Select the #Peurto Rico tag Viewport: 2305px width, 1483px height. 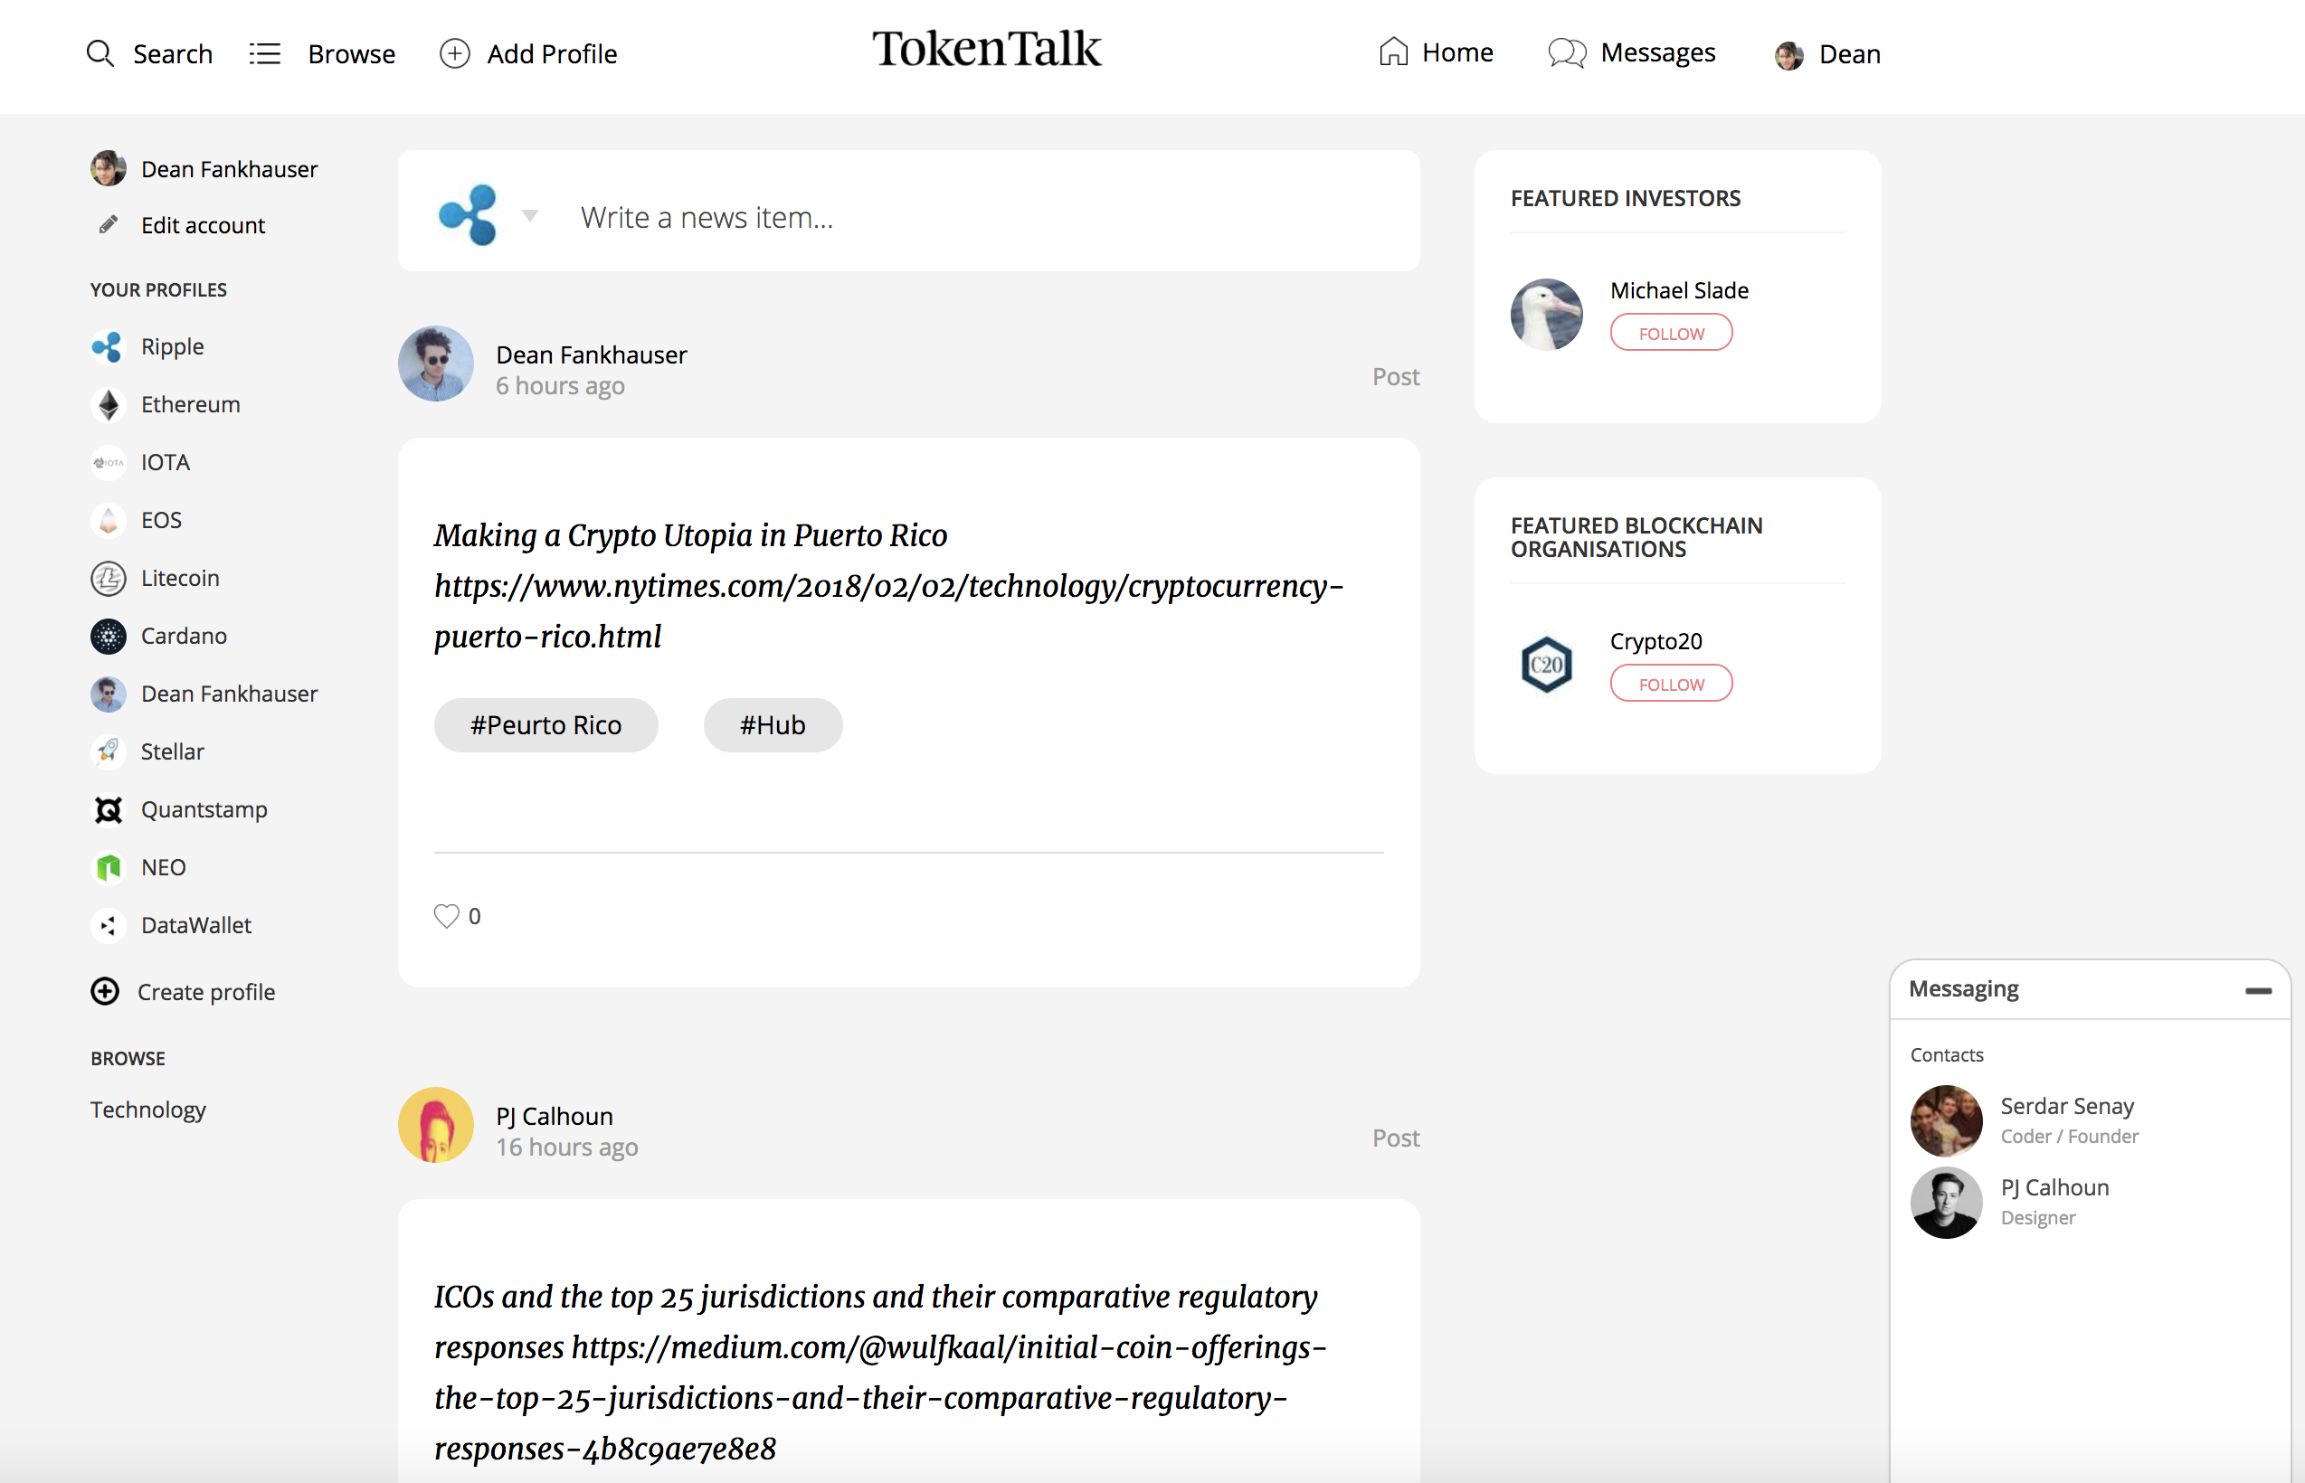[545, 725]
